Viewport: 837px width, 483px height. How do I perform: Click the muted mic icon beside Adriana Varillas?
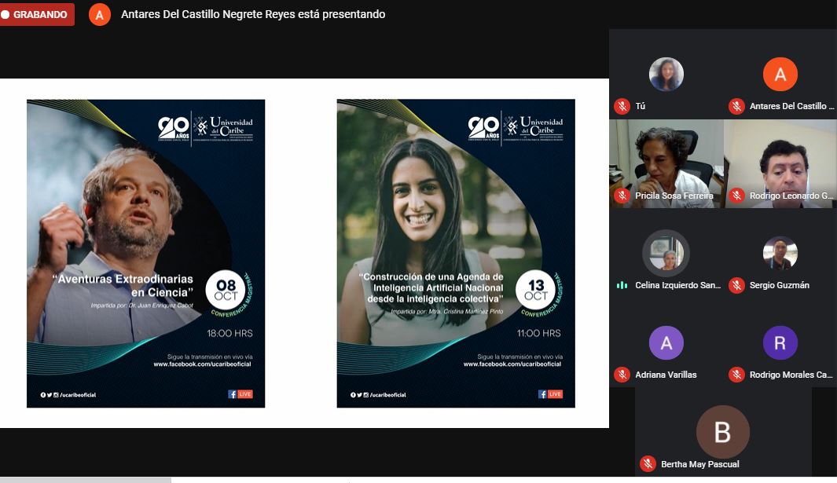point(622,375)
